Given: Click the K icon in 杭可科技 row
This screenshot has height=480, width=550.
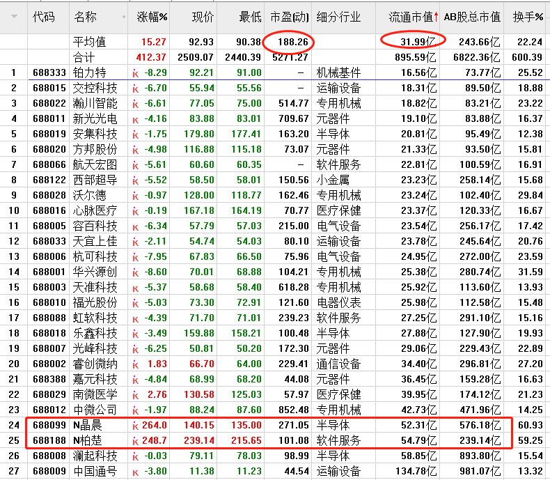Looking at the screenshot, I should pos(135,258).
